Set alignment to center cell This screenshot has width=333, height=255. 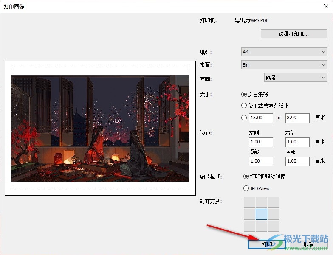pos(262,214)
